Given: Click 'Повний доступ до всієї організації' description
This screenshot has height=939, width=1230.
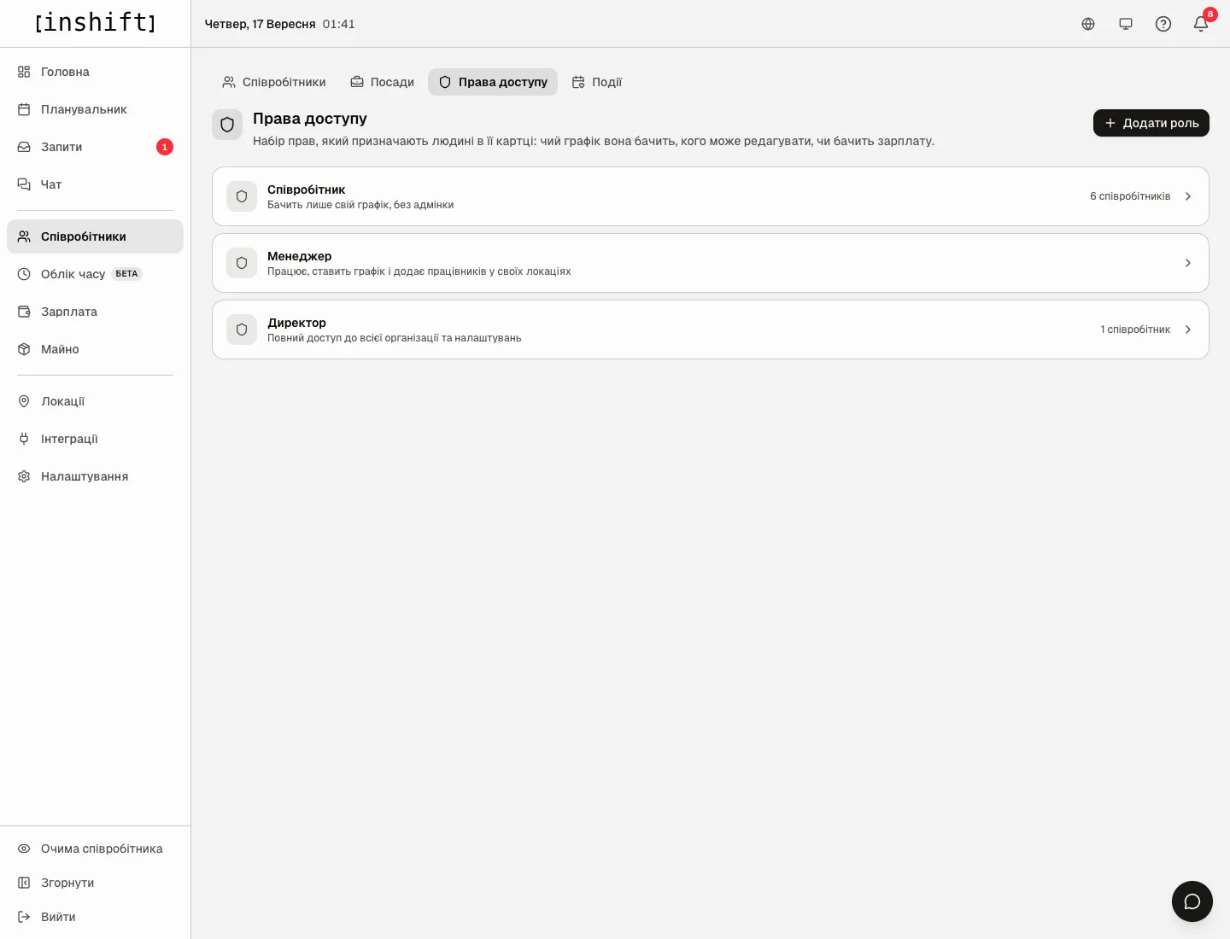Looking at the screenshot, I should (394, 338).
